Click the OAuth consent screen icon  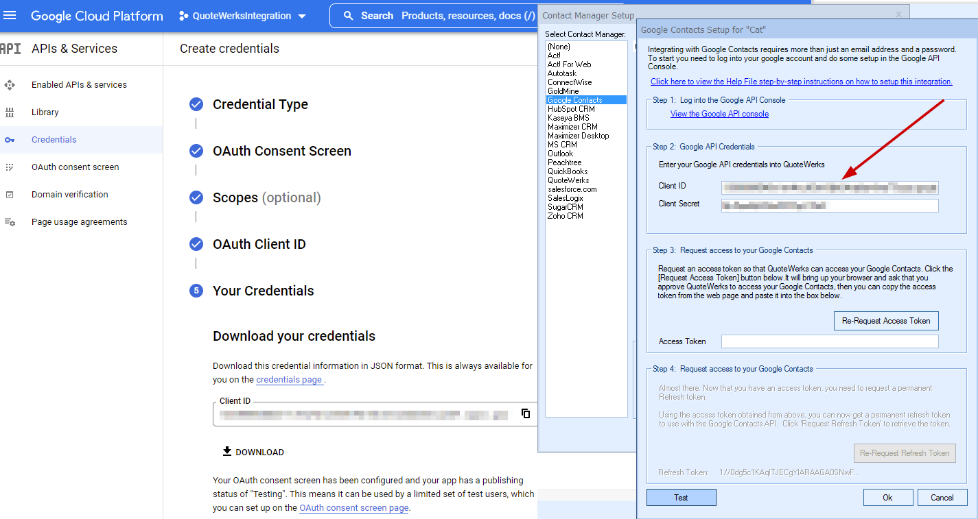tap(10, 167)
